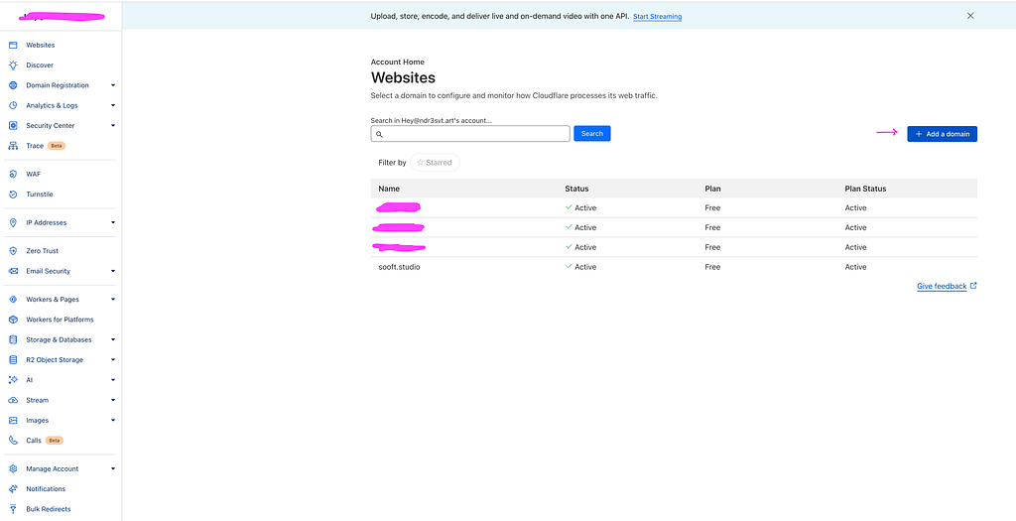Screen dimensions: 1016x521
Task: Follow the Start Streaming link
Action: pyautogui.click(x=657, y=16)
